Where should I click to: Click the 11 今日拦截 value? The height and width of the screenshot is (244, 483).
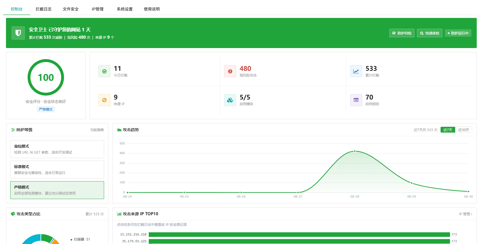(117, 69)
